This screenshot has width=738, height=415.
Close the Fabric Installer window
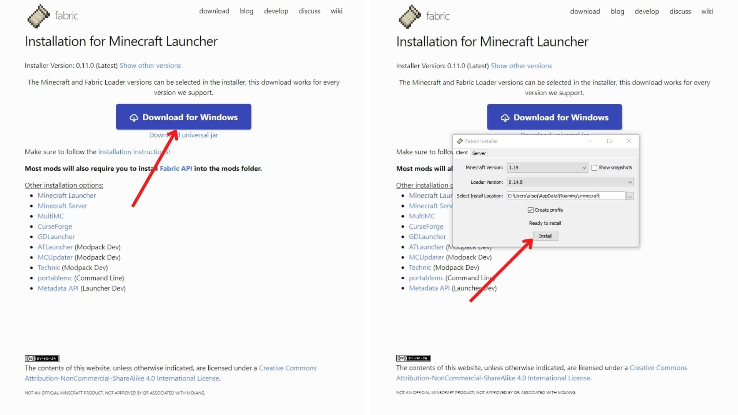pos(629,141)
